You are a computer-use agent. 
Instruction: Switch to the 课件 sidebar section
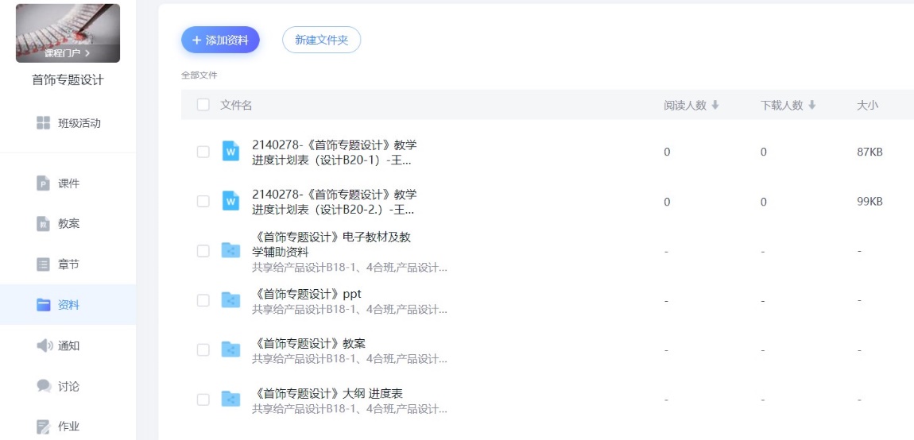(x=68, y=183)
